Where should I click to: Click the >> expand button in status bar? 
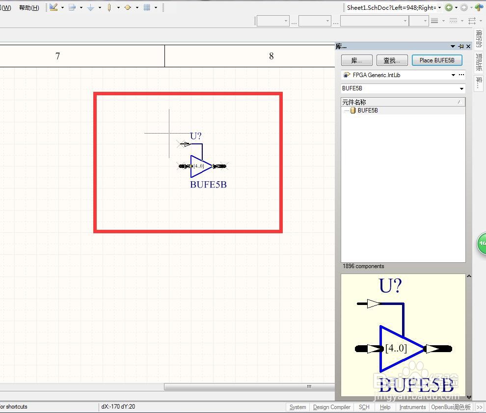point(480,407)
